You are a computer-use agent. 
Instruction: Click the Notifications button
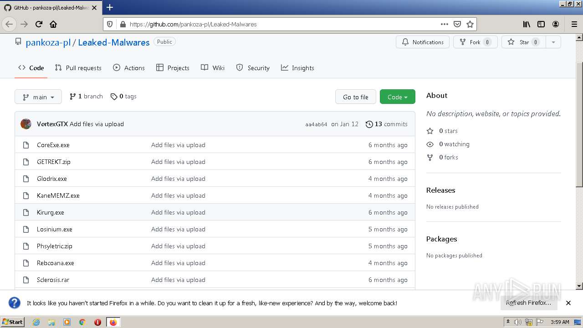tap(423, 42)
